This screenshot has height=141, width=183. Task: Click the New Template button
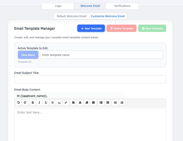(x=91, y=28)
